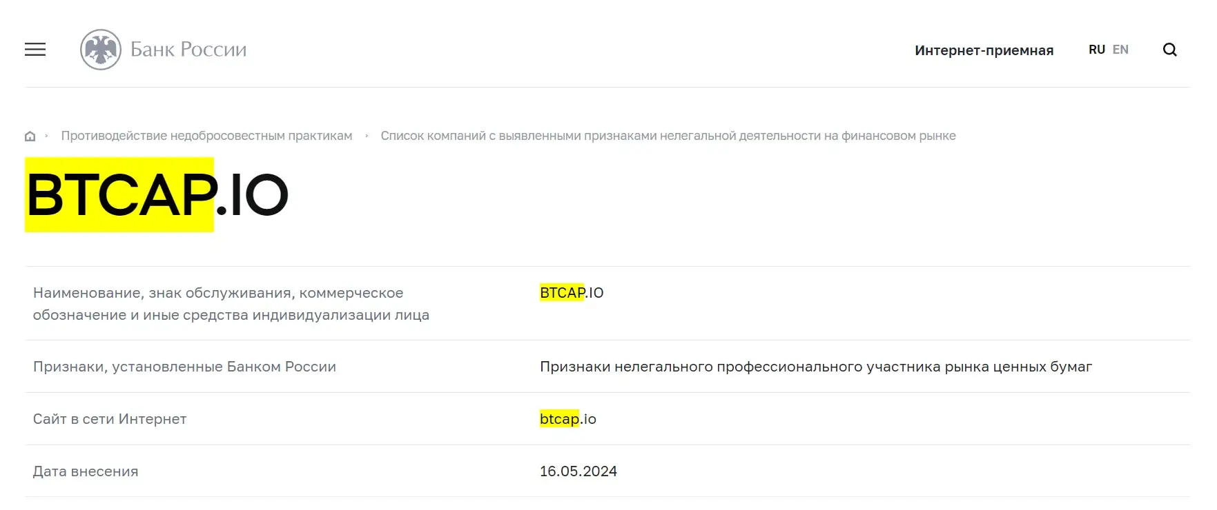This screenshot has width=1217, height=510.
Task: Open the hamburger navigation menu
Action: coord(35,50)
